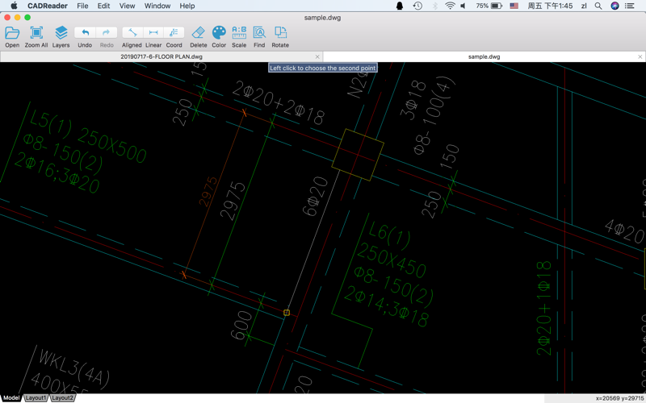The height and width of the screenshot is (403, 646).
Task: Open a drawing file with Open icon
Action: click(x=12, y=36)
